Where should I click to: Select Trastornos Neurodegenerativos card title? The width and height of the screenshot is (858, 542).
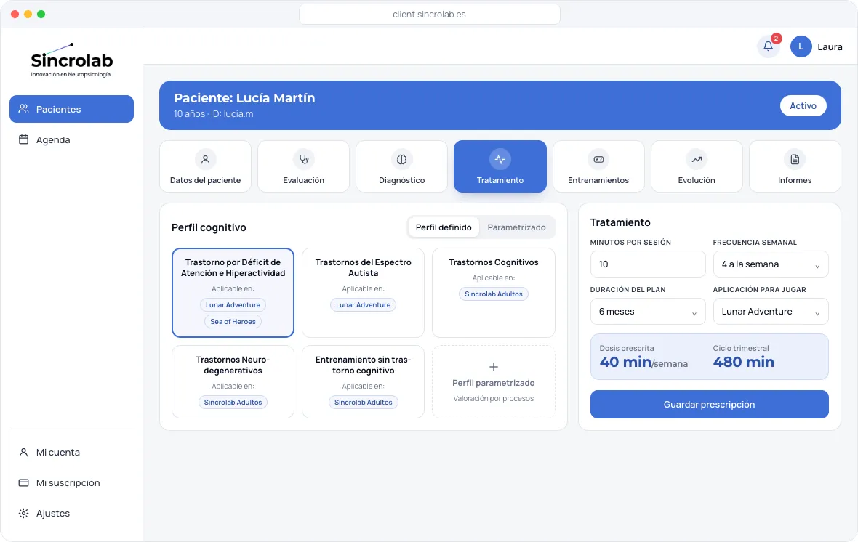pyautogui.click(x=233, y=365)
